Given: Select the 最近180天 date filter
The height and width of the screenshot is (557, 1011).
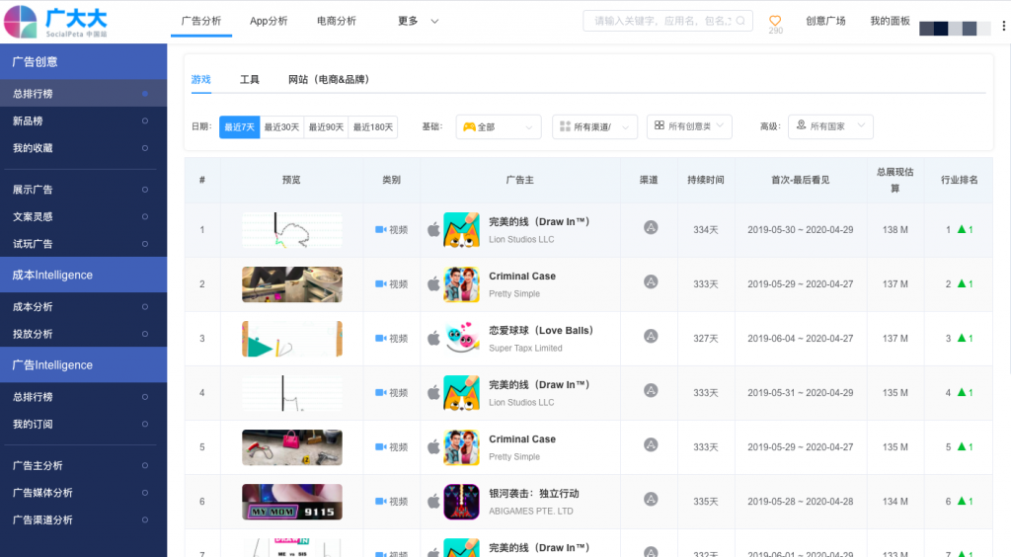Looking at the screenshot, I should point(372,127).
